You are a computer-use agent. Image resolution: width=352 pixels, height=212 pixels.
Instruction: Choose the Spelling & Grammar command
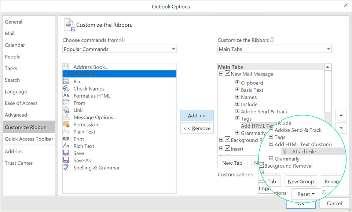[x=96, y=168]
